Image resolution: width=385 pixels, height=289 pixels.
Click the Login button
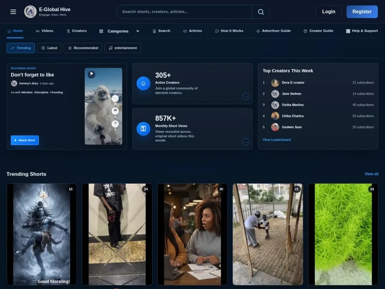[329, 12]
